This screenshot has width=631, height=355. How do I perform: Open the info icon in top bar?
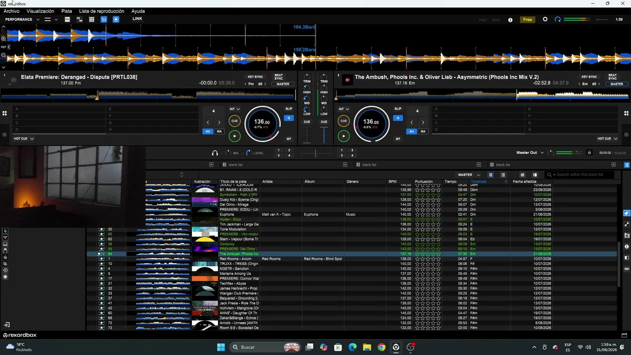click(x=510, y=20)
